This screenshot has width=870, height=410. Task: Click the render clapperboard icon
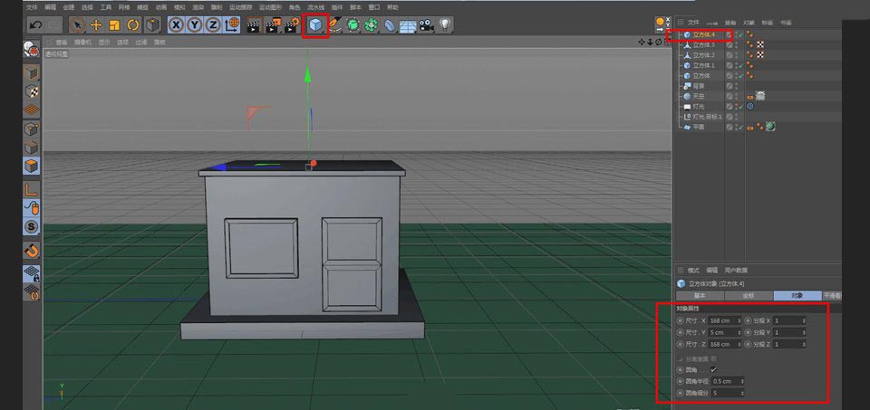(x=255, y=25)
